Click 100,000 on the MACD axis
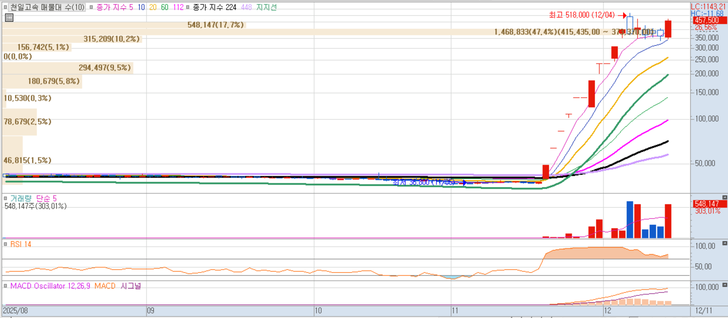The height and width of the screenshot is (318, 728). click(707, 287)
